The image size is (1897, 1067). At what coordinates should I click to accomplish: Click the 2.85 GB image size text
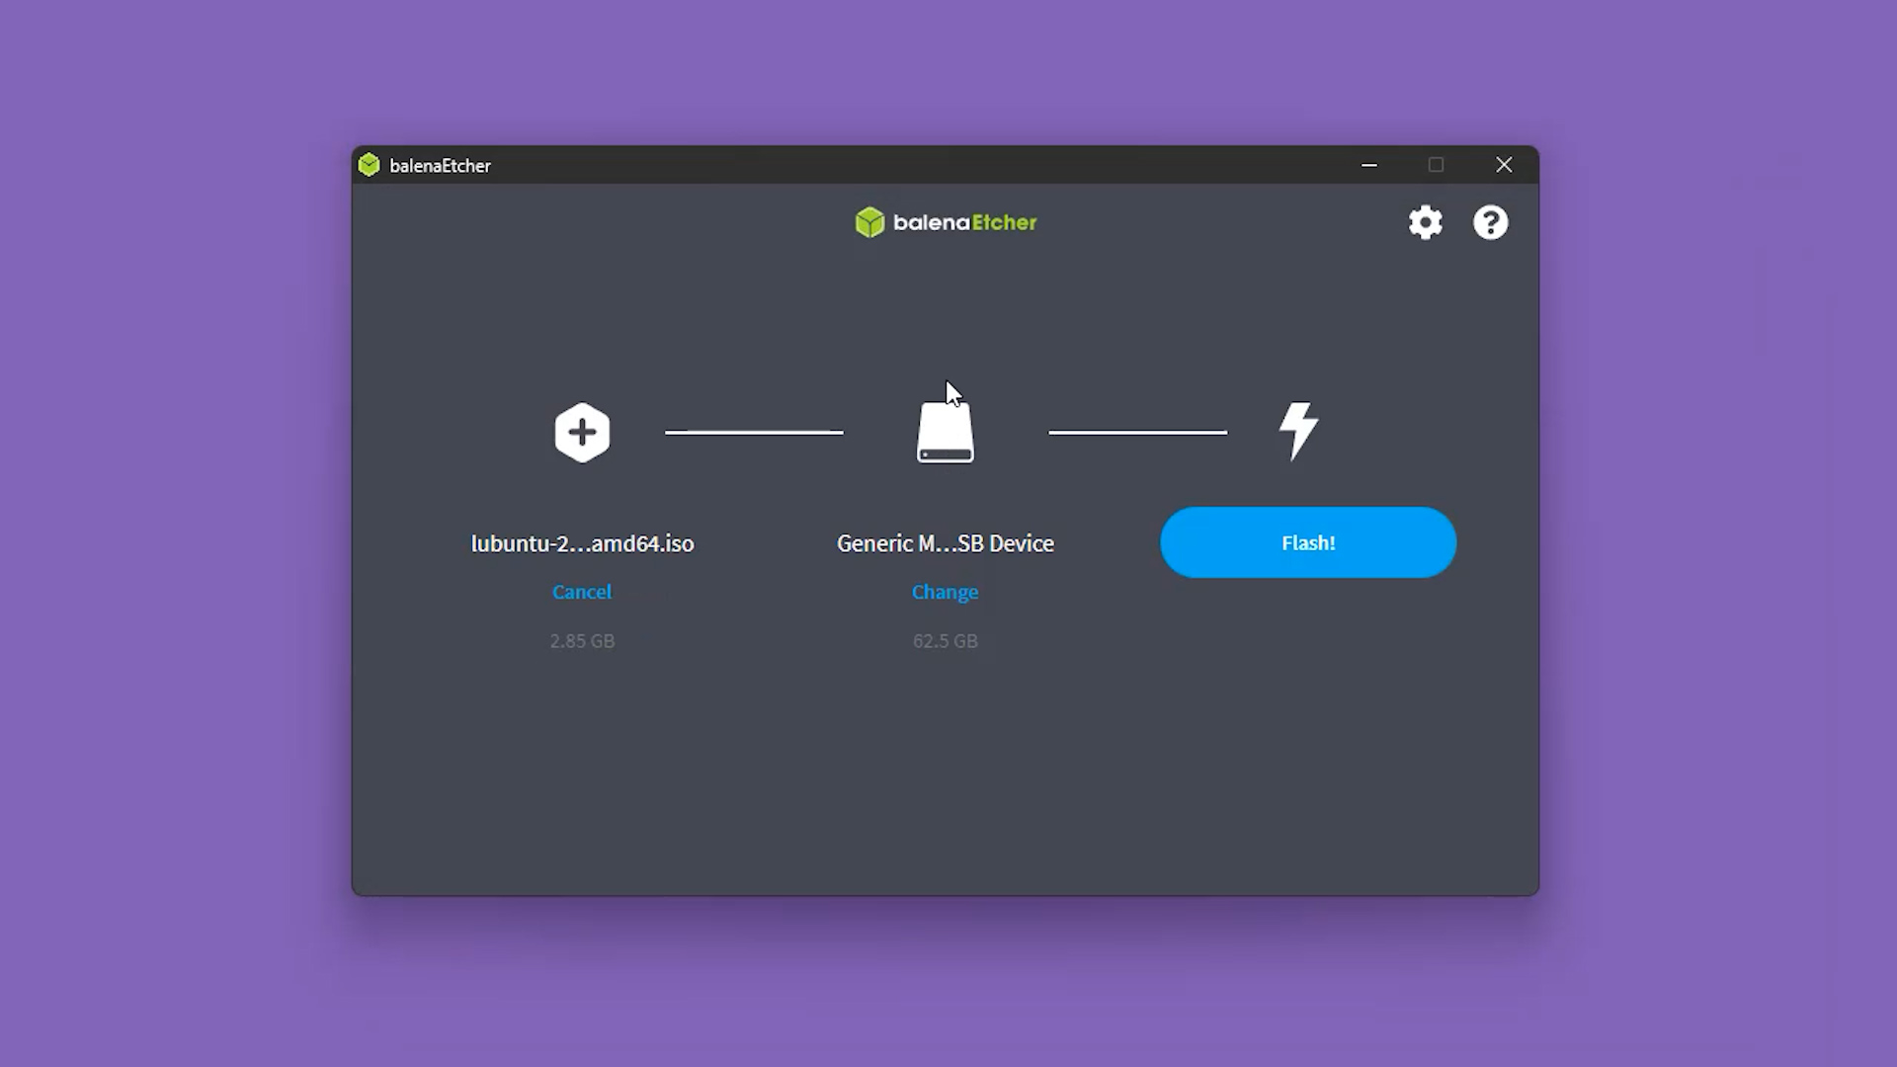click(582, 641)
